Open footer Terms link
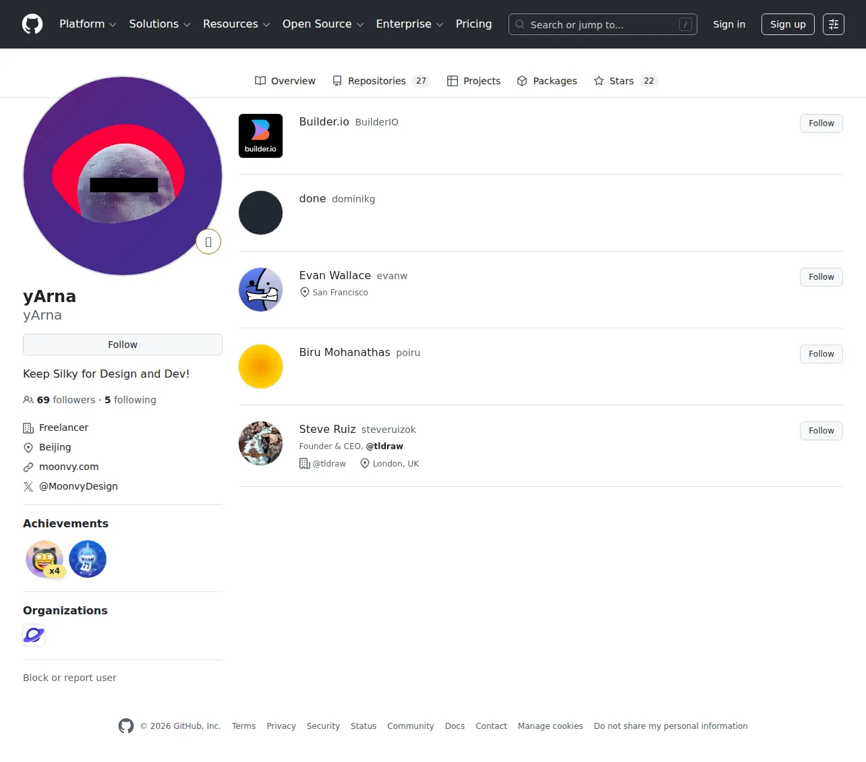 point(243,726)
